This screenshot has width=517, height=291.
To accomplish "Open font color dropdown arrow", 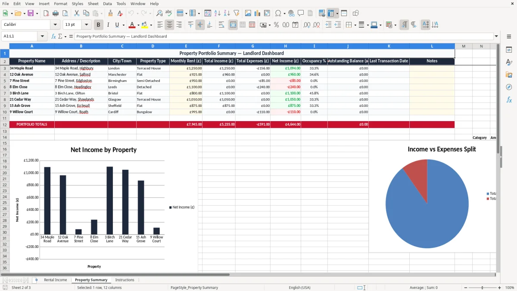I will coord(138,25).
